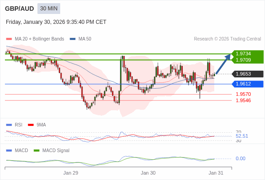This screenshot has height=180, width=265.
Task: Click the MA 50 legend label
Action: [x=85, y=39]
